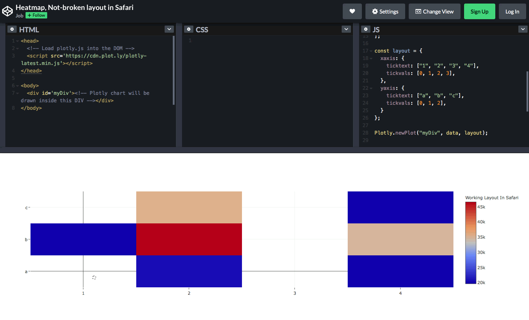Open the HTML editor settings gear
The height and width of the screenshot is (320, 529).
pyautogui.click(x=12, y=29)
